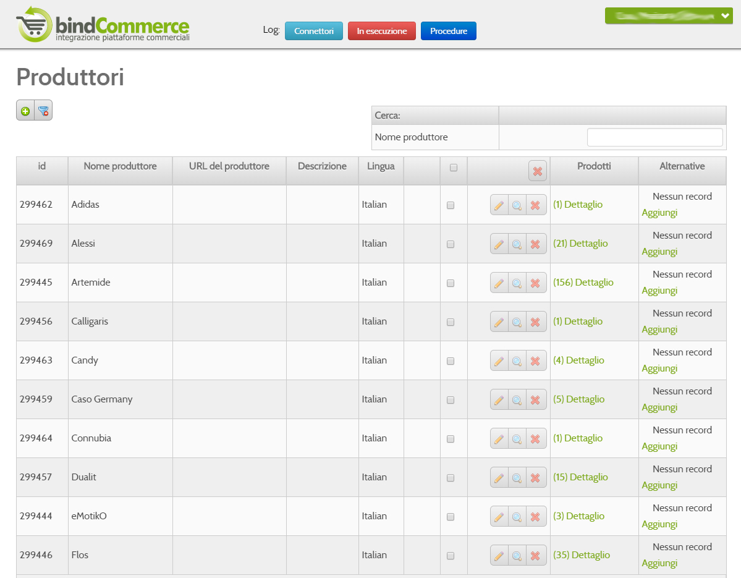Edit the Calligaris producer entry
741x578 pixels.
pyautogui.click(x=499, y=322)
